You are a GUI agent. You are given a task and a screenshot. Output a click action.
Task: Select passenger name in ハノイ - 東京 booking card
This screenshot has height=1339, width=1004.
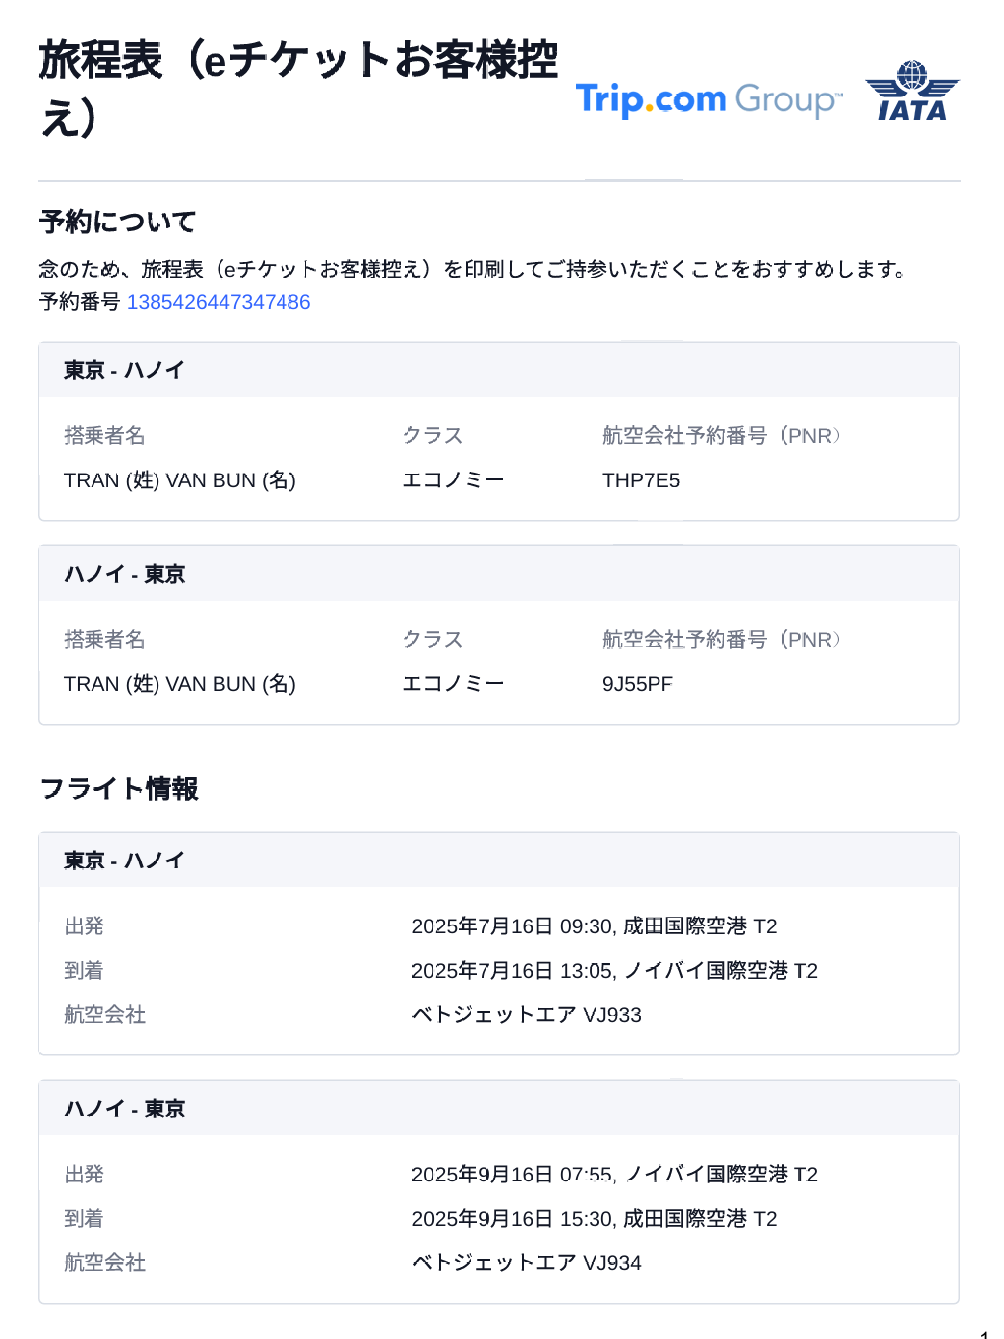[x=180, y=684]
